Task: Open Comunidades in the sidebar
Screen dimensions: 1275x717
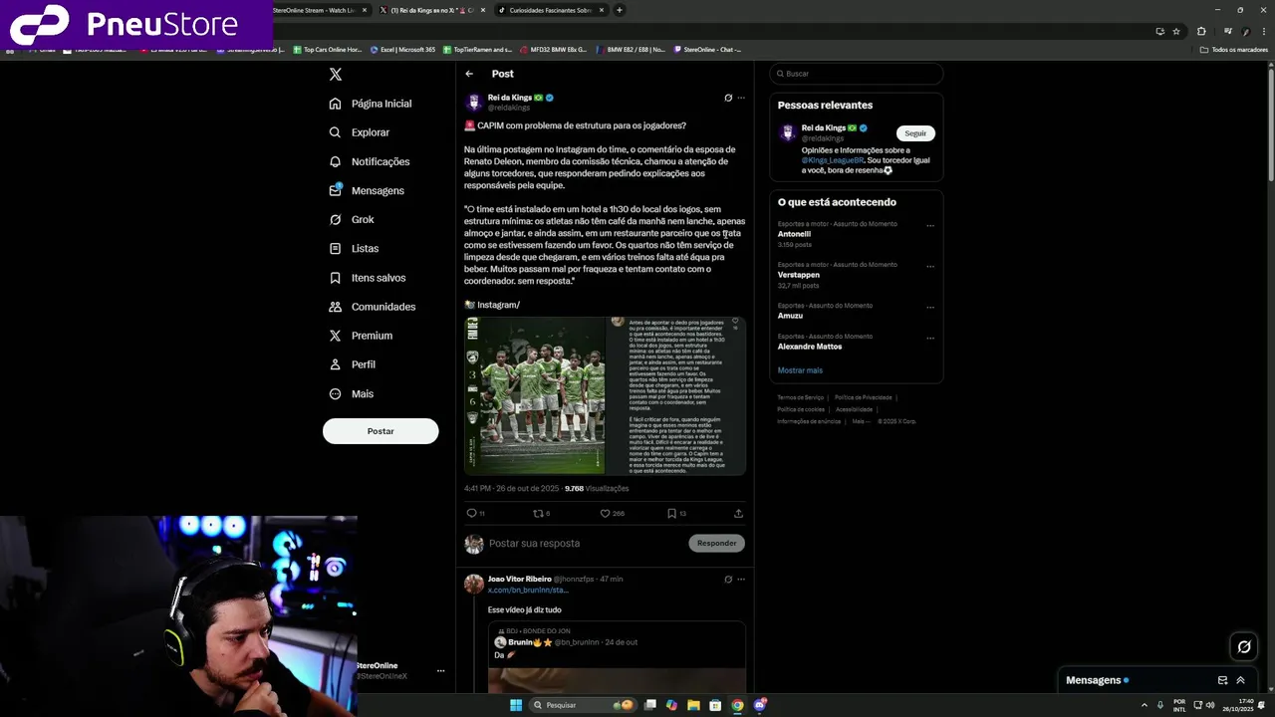Action: click(x=372, y=307)
